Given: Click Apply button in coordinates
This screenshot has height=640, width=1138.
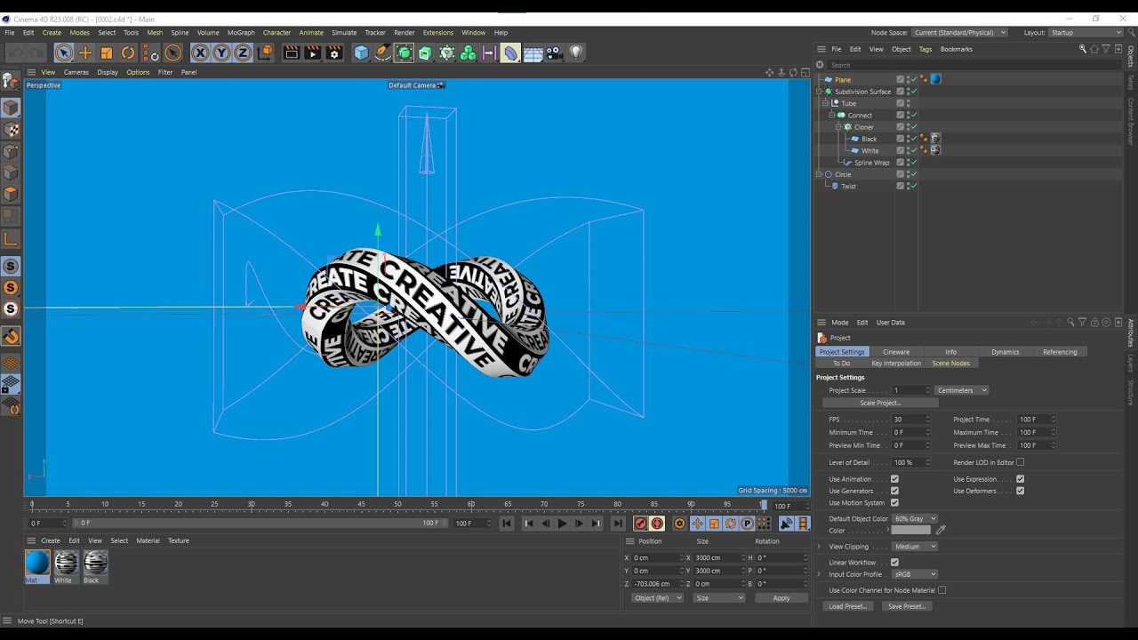Looking at the screenshot, I should 781,598.
